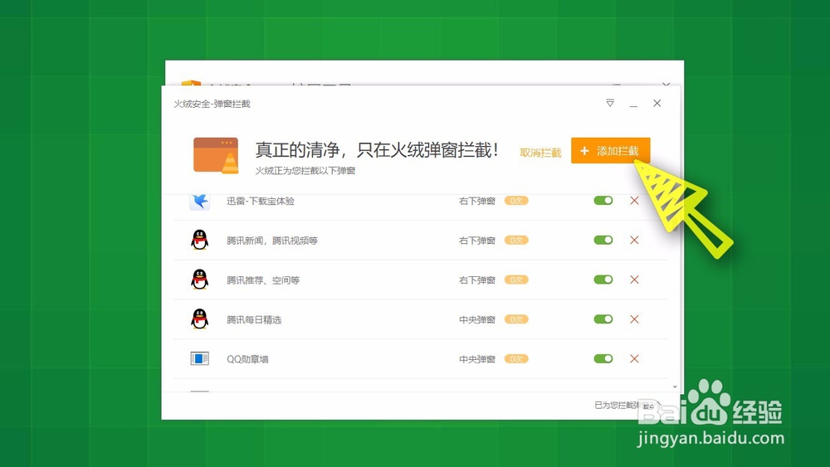Screen dimensions: 830x467
Task: Click the 0次 count badge for 腾讯每日精选
Action: pyautogui.click(x=516, y=319)
